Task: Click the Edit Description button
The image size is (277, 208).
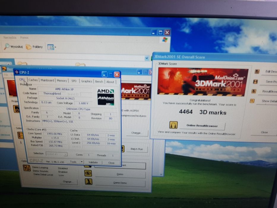Action: click(x=270, y=72)
